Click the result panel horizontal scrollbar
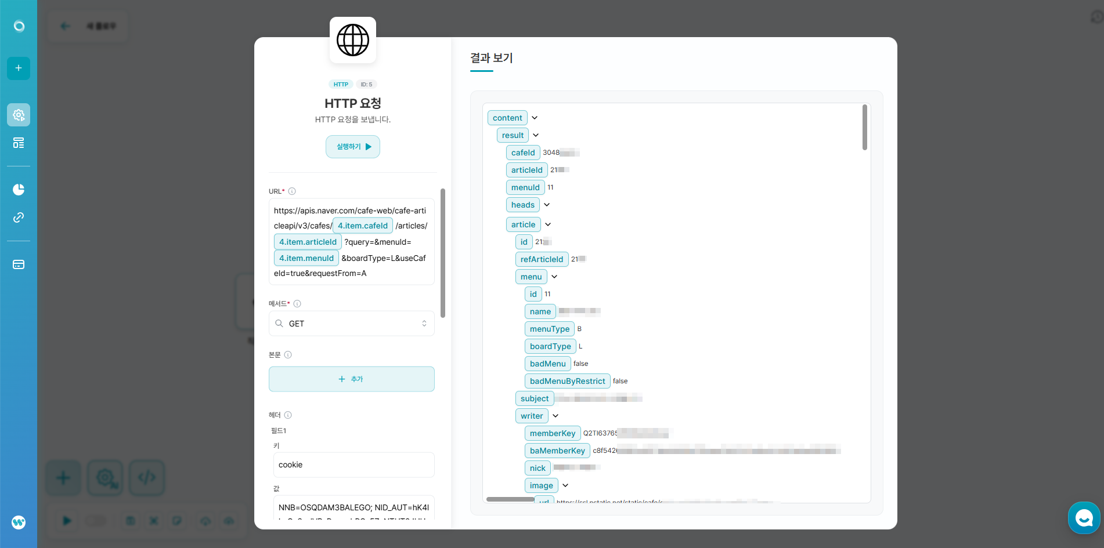Screen dimensions: 1104x548 (510, 499)
